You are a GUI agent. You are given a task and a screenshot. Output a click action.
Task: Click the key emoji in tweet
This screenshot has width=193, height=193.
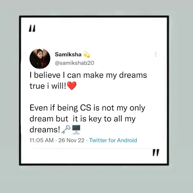66,130
